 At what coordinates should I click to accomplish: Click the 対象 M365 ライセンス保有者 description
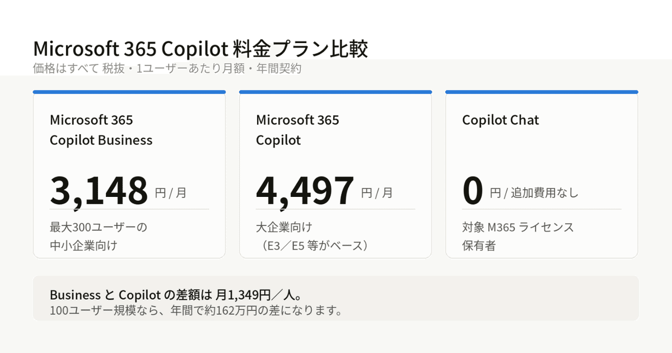tap(518, 236)
